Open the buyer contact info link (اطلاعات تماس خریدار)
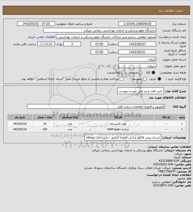The height and width of the screenshot is (212, 193). (x=41, y=37)
